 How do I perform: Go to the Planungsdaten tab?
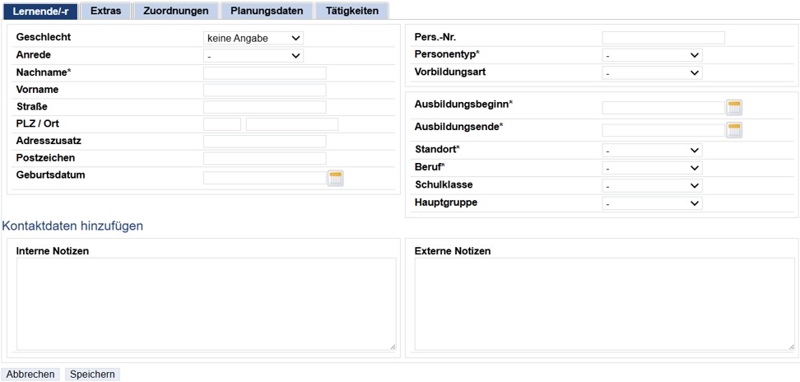[x=267, y=11]
